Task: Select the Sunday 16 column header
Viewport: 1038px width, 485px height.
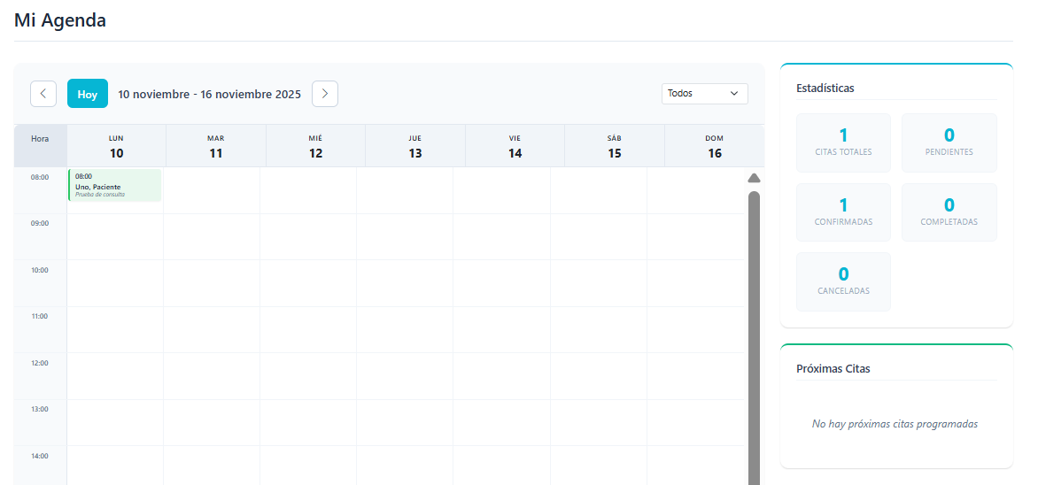Action: point(714,146)
